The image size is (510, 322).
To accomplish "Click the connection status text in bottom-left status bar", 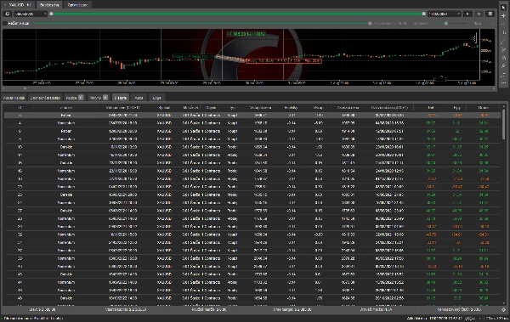I will coord(33,319).
